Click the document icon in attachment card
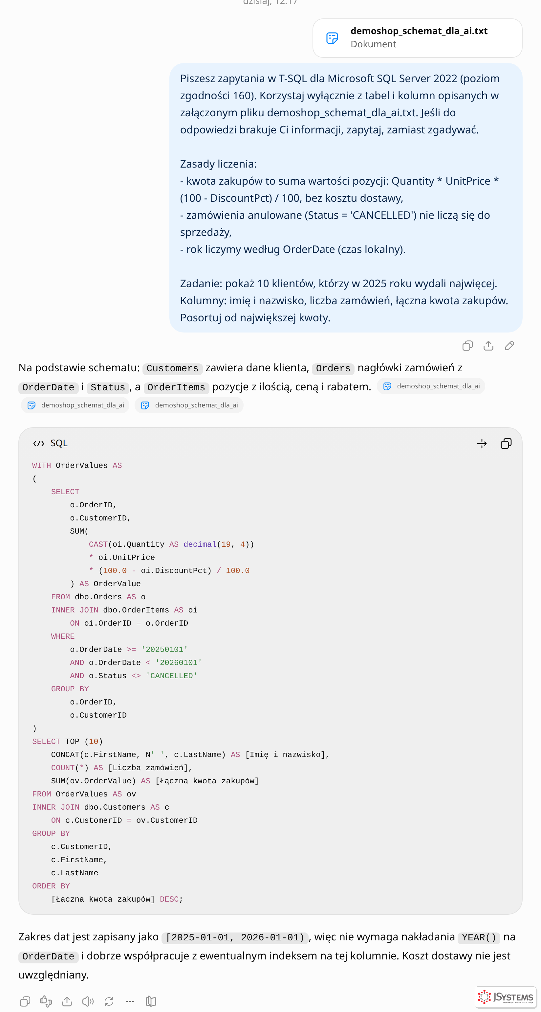The image size is (541, 1012). [332, 38]
